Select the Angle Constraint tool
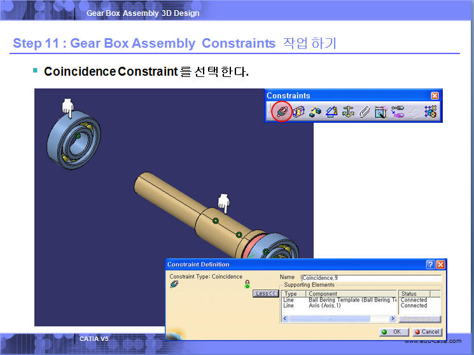This screenshot has height=355, width=474. [x=331, y=112]
